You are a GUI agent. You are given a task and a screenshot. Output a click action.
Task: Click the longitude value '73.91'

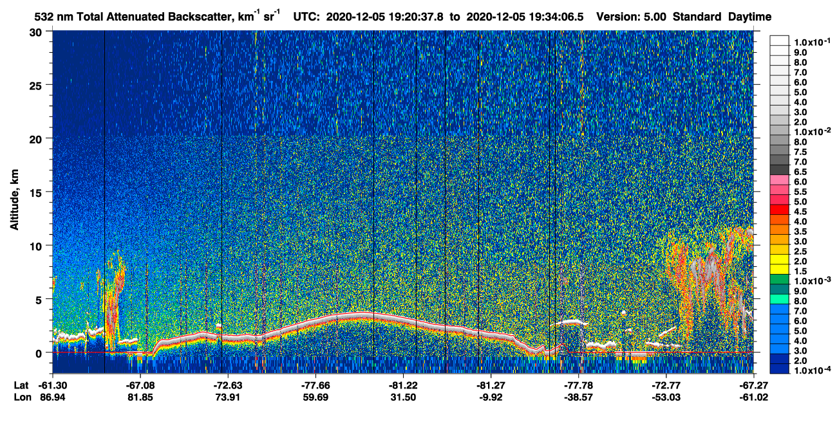tap(227, 397)
